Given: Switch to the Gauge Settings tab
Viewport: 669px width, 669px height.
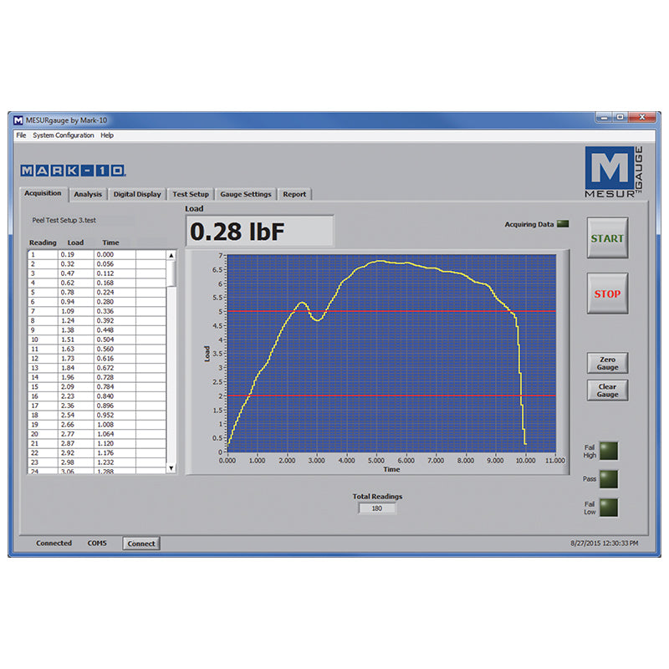Looking at the screenshot, I should point(246,193).
